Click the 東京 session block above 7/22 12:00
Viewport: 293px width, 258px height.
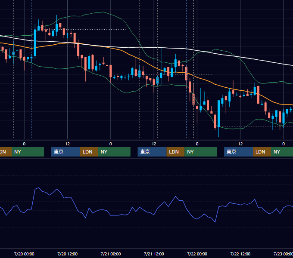[239, 152]
